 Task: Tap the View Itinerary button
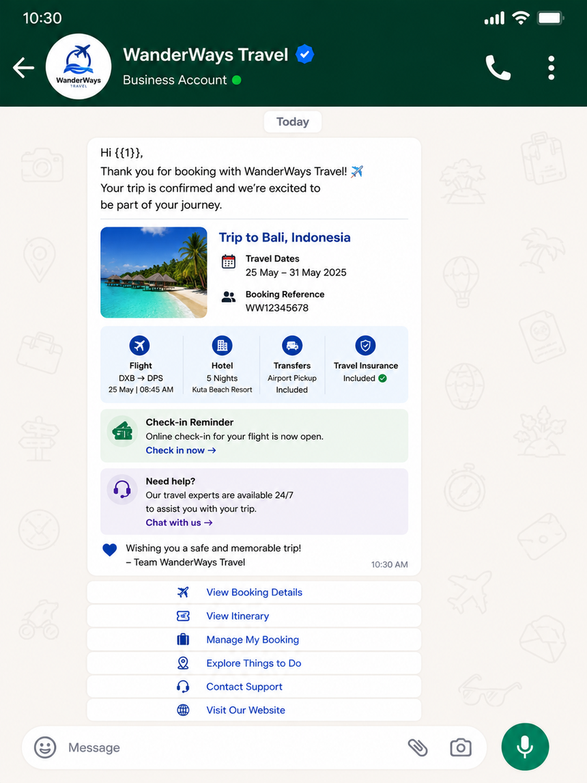click(254, 616)
